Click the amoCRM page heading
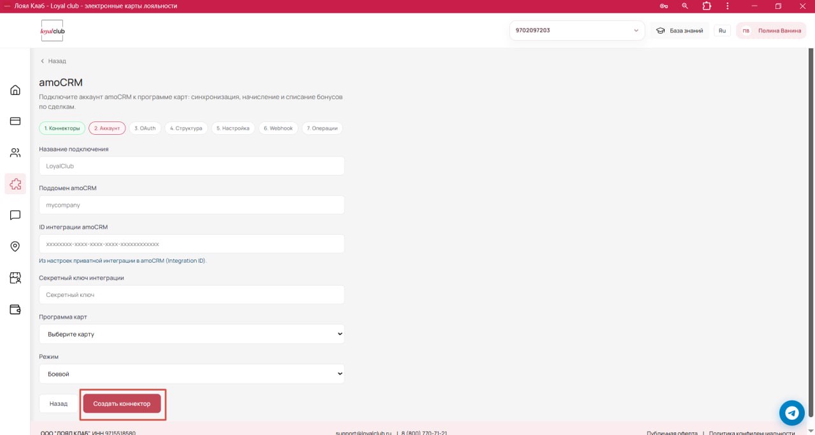 (61, 83)
